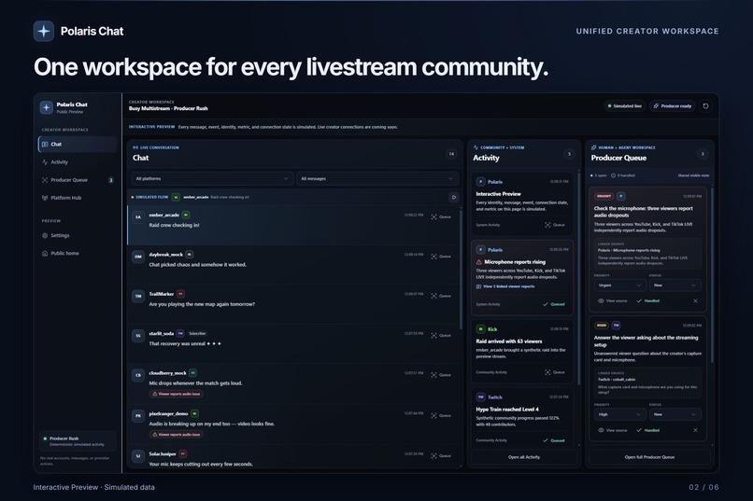Viewport: 753px width, 501px height.
Task: Toggle Queued on Microphone reports rising card
Action: (x=554, y=304)
